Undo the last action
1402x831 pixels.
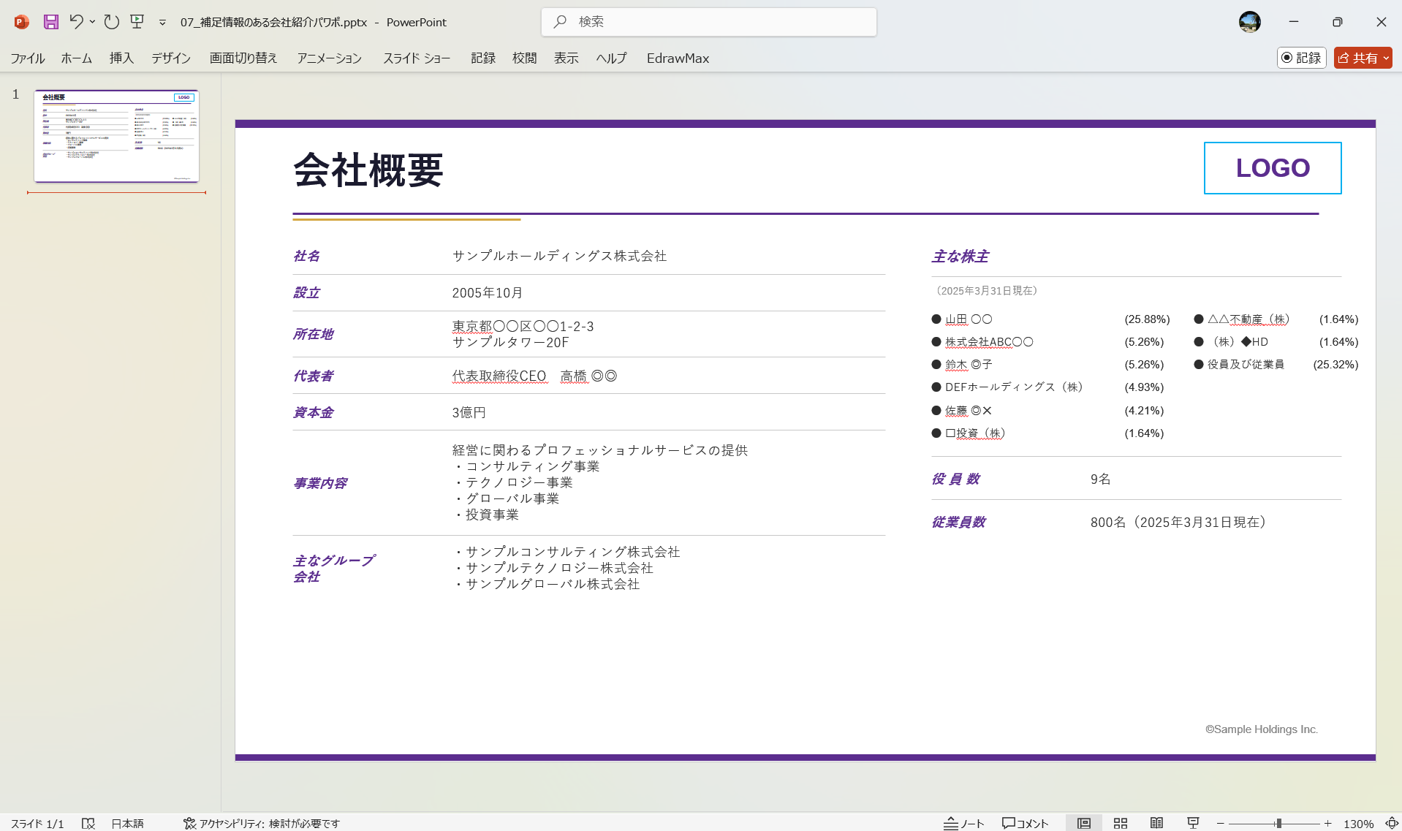click(x=77, y=22)
